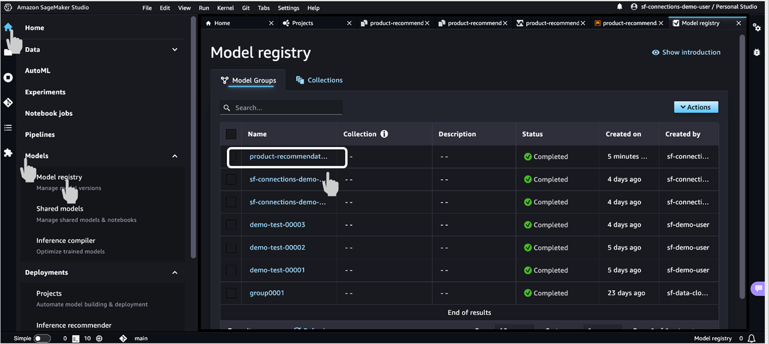Screen dimensions: 769x344
Task: Open the Settings menu
Action: click(288, 8)
